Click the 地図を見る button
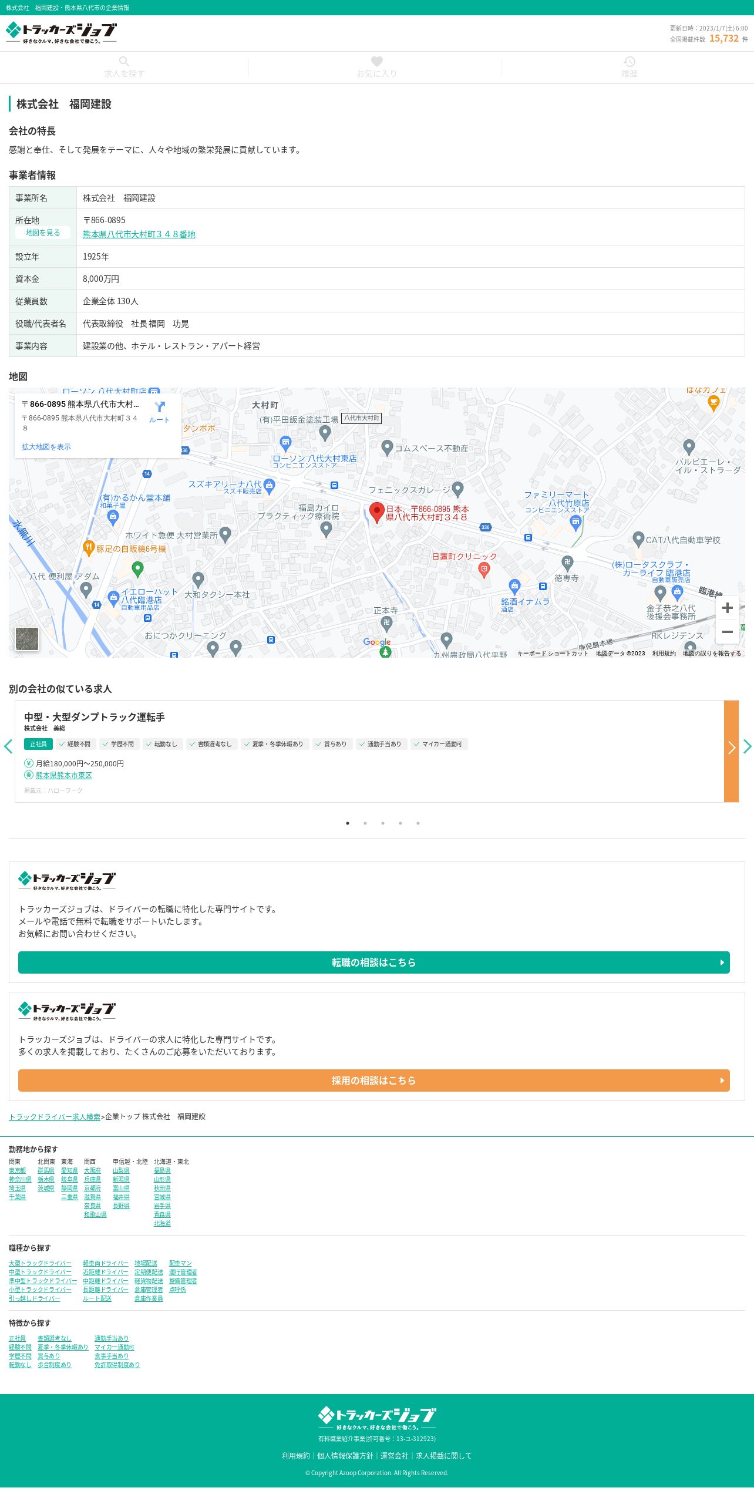Screen dimensions: 754x1508 (43, 233)
